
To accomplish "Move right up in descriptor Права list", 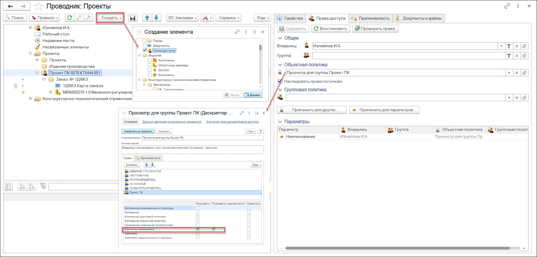I will [147, 165].
